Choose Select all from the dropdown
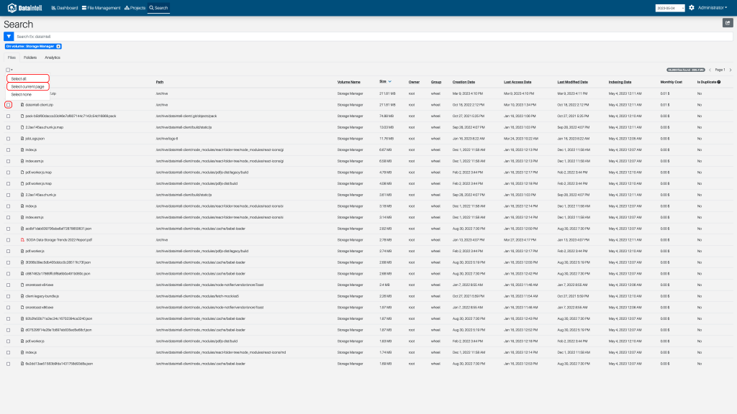Image resolution: width=737 pixels, height=414 pixels. [x=28, y=79]
